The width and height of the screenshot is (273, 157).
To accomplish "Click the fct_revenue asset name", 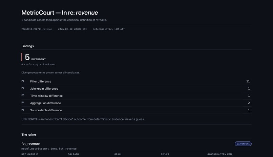I will [x=30, y=144].
